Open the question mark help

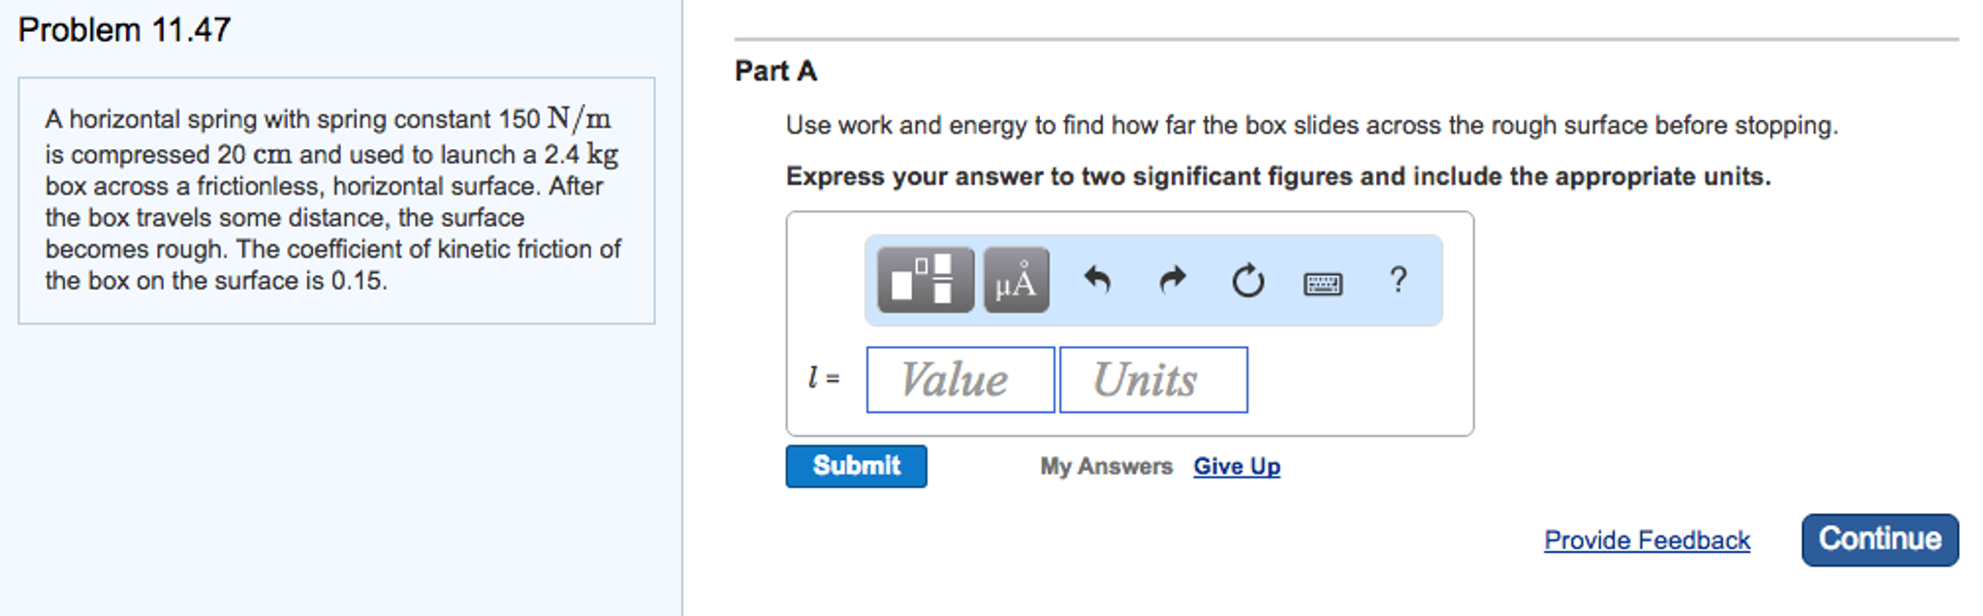coord(1398,280)
